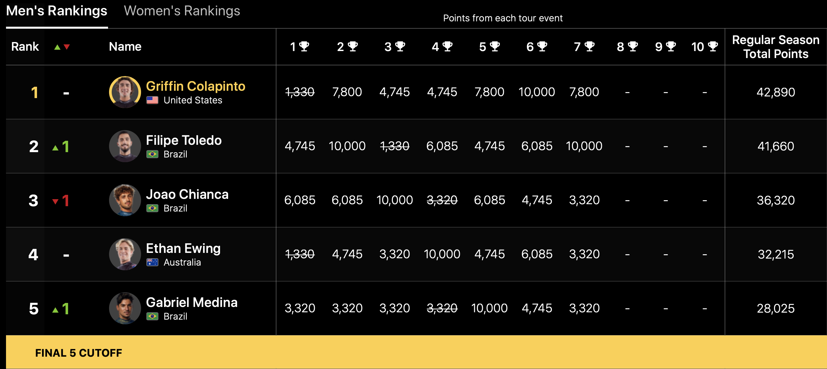The image size is (827, 369).
Task: Click the green rank-up arrow in header
Action: pos(57,47)
